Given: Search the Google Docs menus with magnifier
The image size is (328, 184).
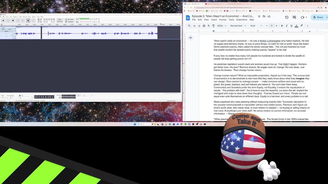Looking at the screenshot, I should pyautogui.click(x=189, y=26).
